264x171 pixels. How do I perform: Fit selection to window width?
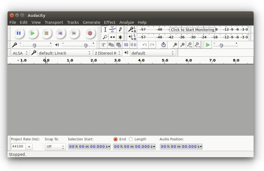point(190,45)
